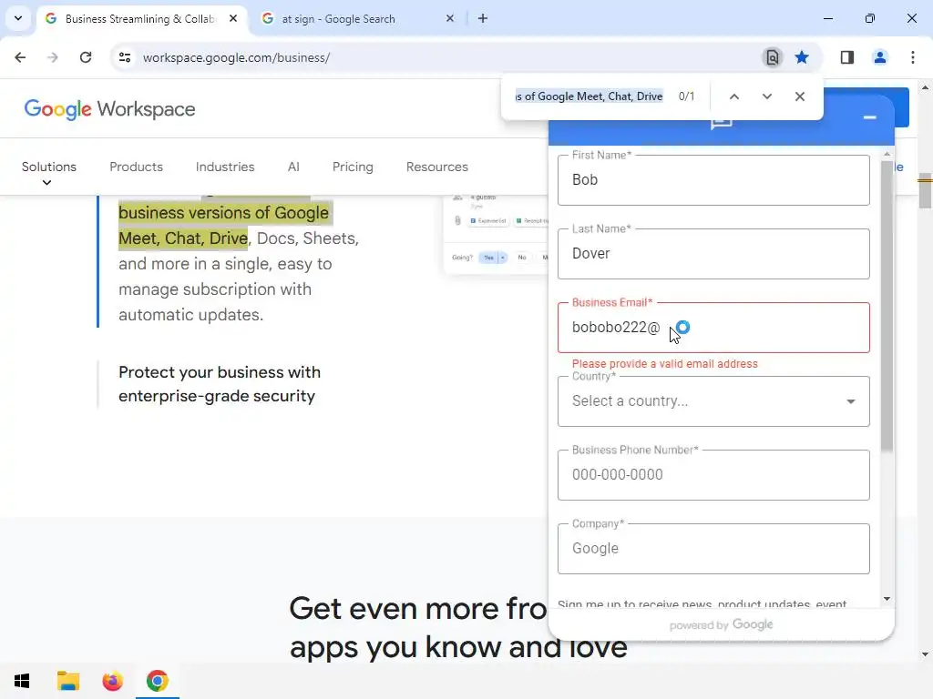Open the AI menu item

(x=293, y=167)
